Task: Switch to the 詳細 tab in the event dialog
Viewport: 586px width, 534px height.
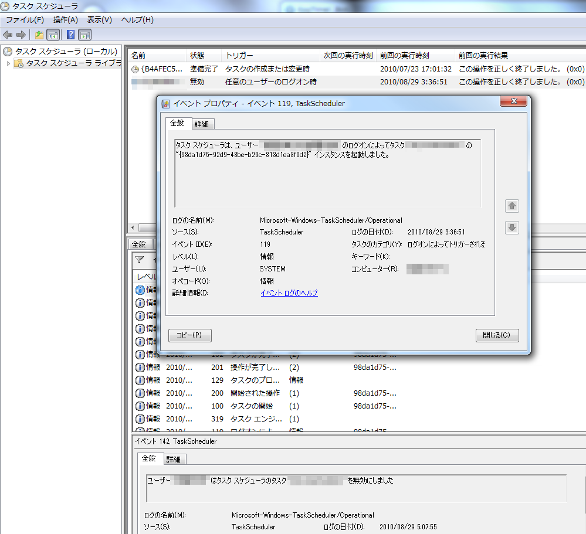Action: (201, 124)
